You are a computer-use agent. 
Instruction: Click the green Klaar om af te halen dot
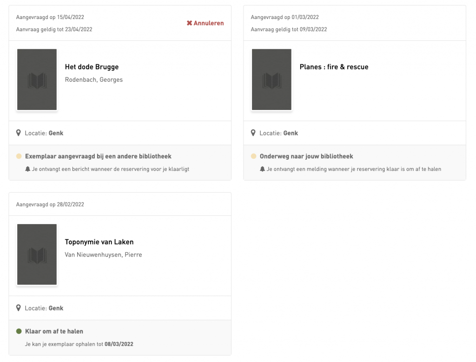19,331
